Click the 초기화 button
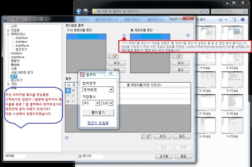The height and width of the screenshot is (167, 252). (164, 156)
